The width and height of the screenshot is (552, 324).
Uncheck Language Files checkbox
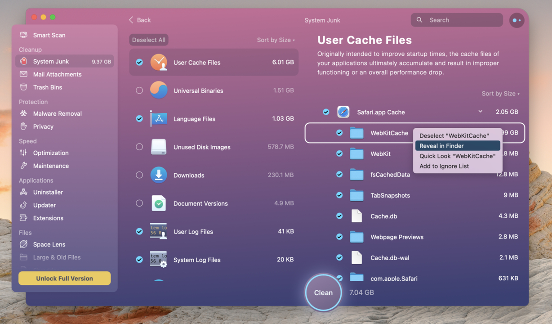(x=139, y=119)
